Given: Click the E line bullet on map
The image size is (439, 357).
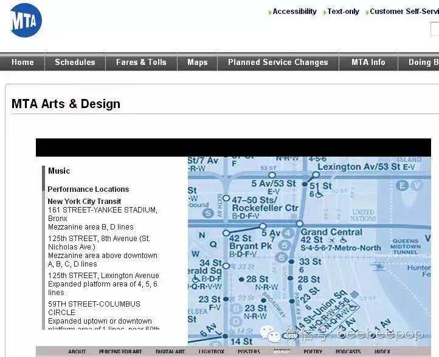Looking at the screenshot, I should 403,185.
